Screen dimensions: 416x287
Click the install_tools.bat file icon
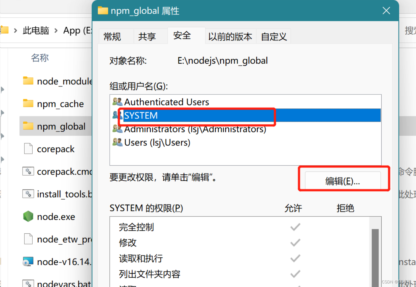[28, 194]
